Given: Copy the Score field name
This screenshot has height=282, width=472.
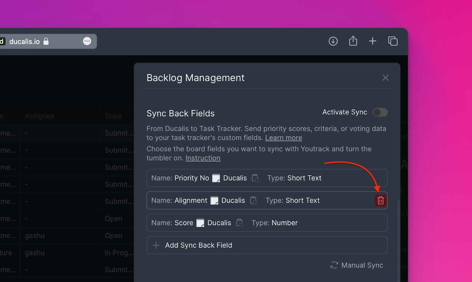Looking at the screenshot, I should tap(240, 223).
